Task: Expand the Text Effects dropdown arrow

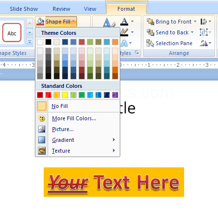Action: (130, 43)
